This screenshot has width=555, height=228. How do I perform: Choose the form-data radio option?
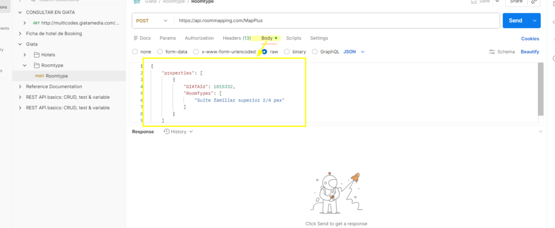pyautogui.click(x=160, y=52)
